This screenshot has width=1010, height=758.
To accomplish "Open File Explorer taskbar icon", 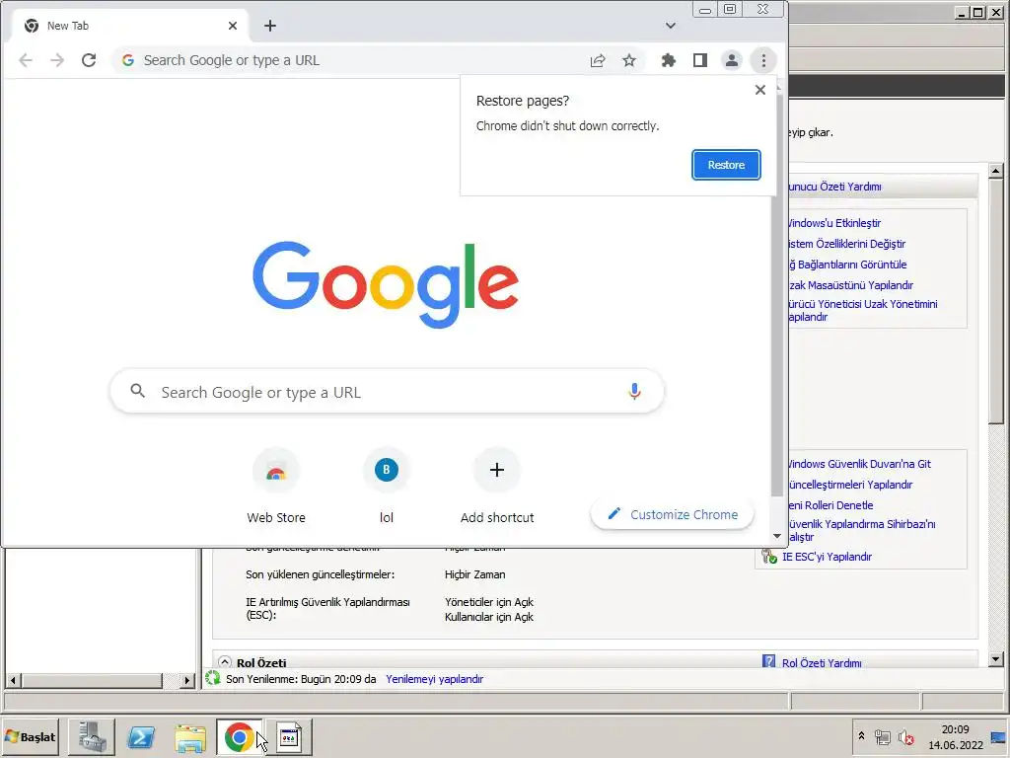I will click(190, 736).
